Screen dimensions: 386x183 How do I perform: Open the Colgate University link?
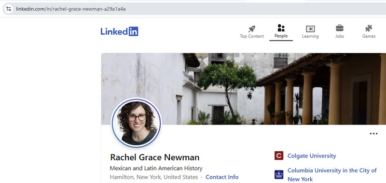click(312, 156)
